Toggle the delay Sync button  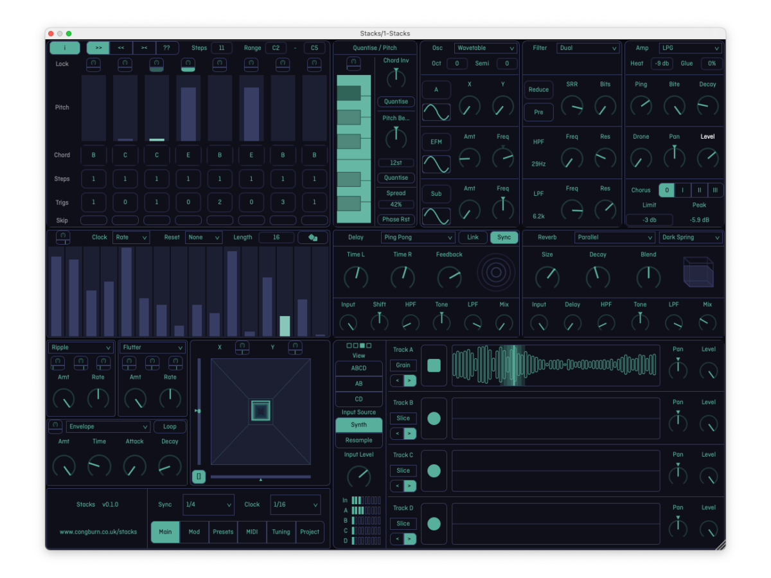click(504, 238)
